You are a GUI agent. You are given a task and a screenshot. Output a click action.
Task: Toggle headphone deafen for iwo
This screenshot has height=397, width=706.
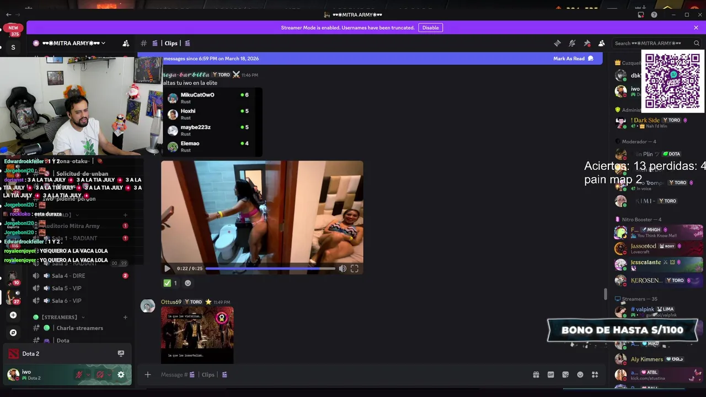tap(100, 375)
